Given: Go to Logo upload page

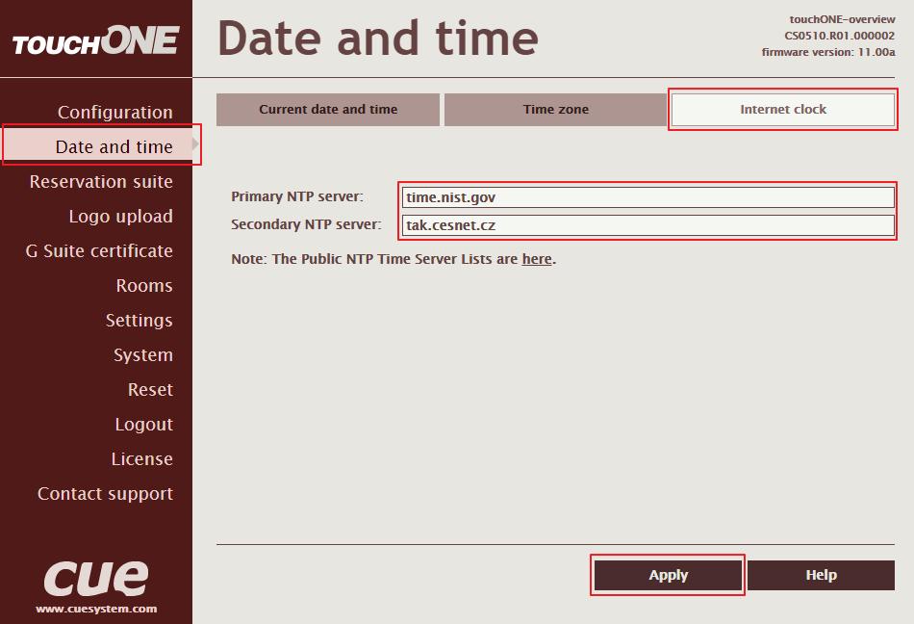Looking at the screenshot, I should click(x=120, y=216).
